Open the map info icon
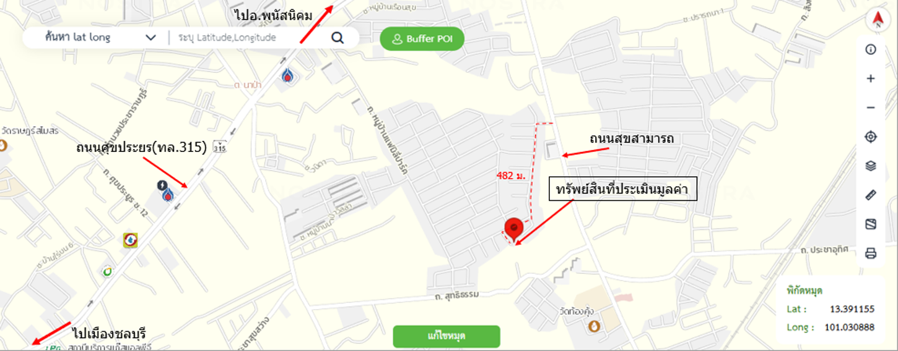This screenshot has height=351, width=898. [x=871, y=49]
